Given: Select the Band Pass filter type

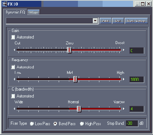Looking at the screenshot, I should point(55,123).
